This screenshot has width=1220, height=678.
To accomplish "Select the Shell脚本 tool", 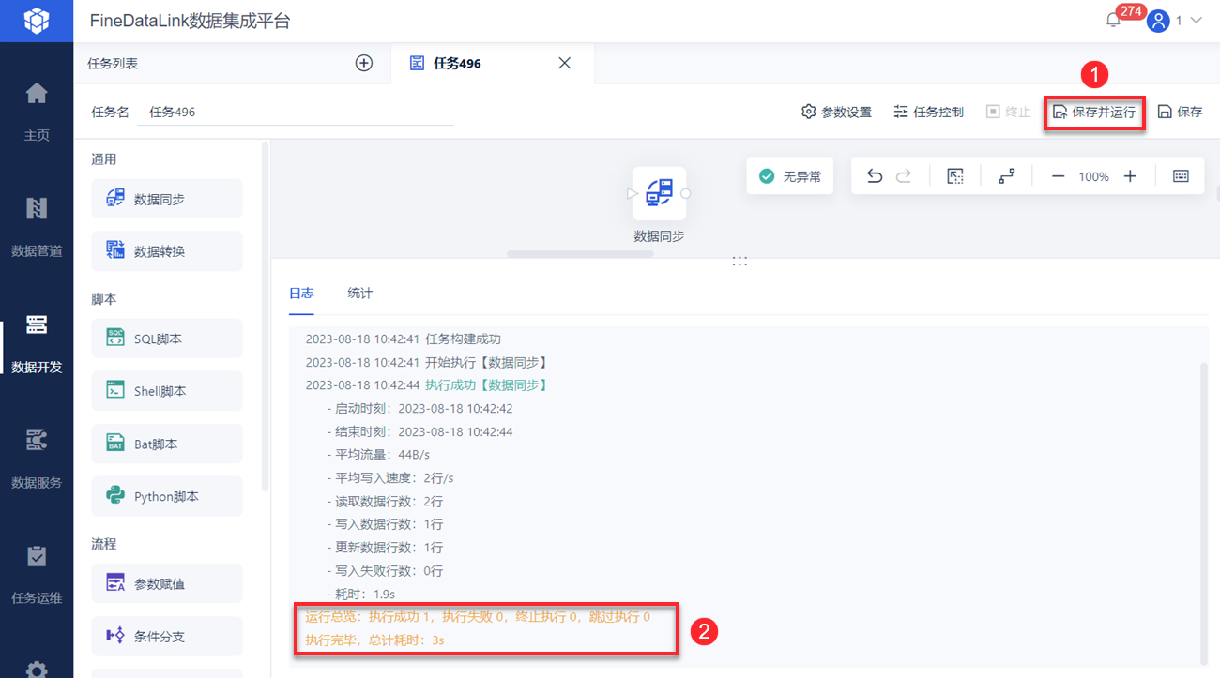I will click(x=167, y=390).
